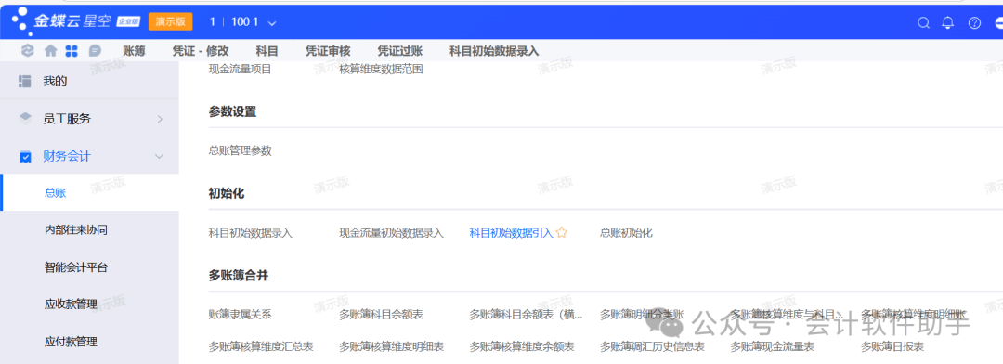Click the Kingdee Cloud Galaxy logo
This screenshot has height=364, width=1003.
[x=75, y=21]
